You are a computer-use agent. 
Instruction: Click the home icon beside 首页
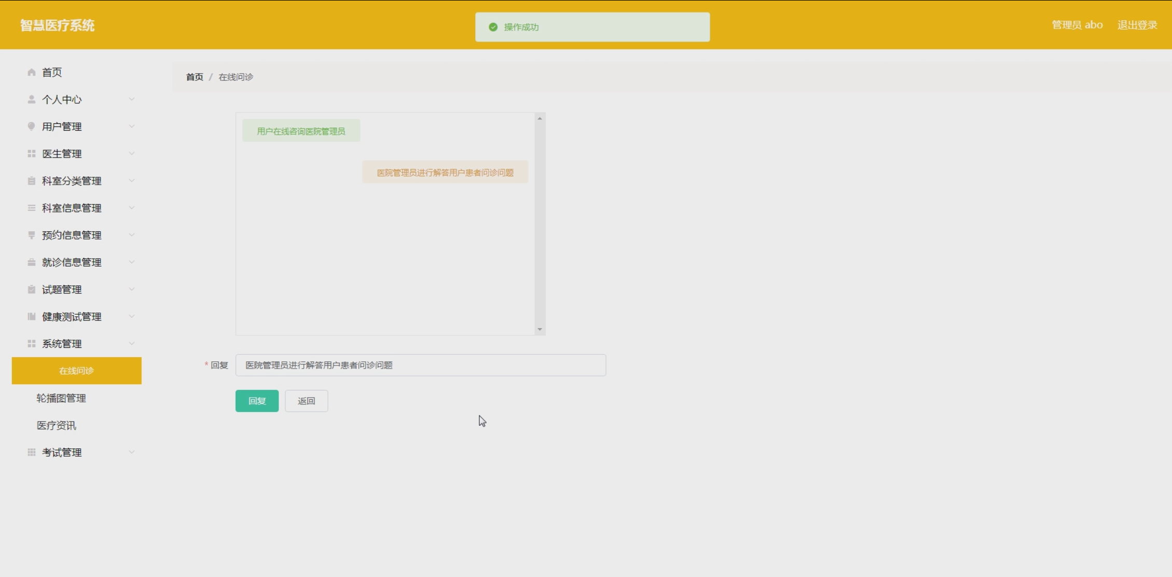click(32, 72)
